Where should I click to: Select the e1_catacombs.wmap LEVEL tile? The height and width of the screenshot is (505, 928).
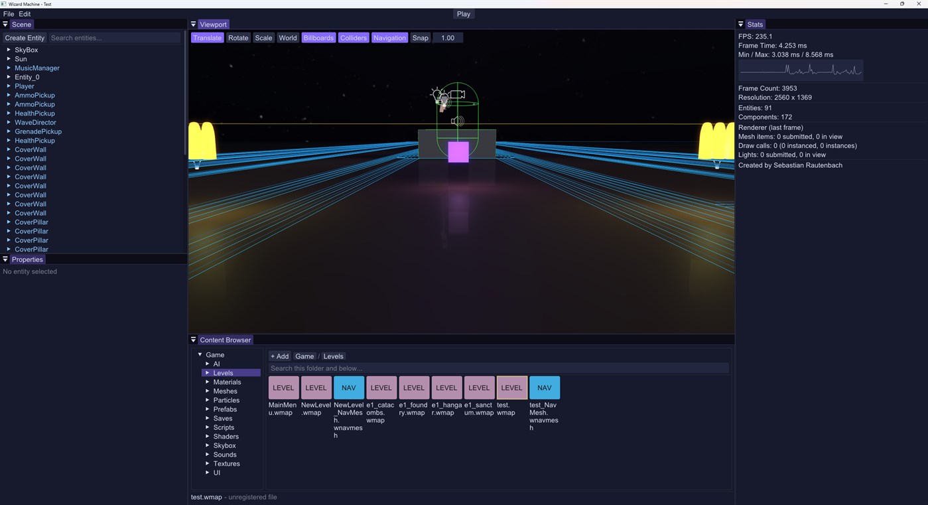[381, 388]
